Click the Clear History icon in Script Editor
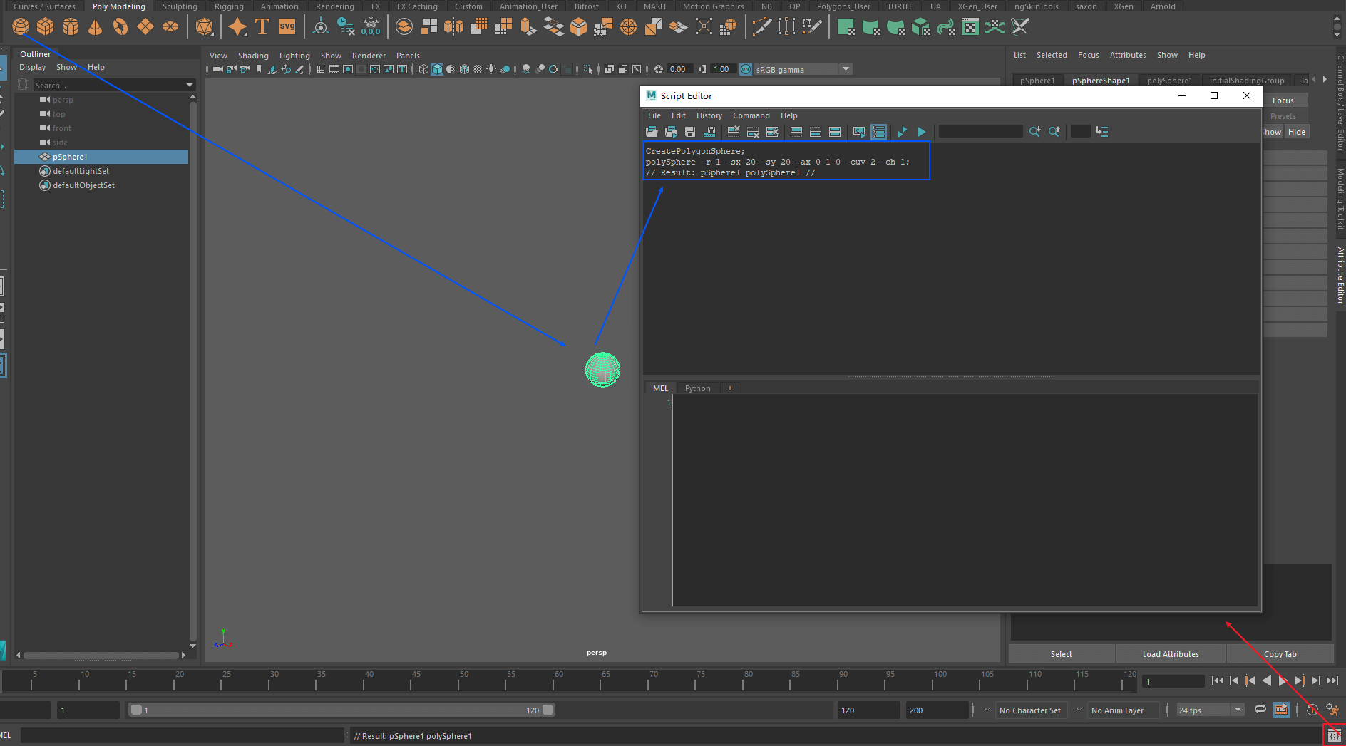The image size is (1346, 746). click(x=734, y=132)
